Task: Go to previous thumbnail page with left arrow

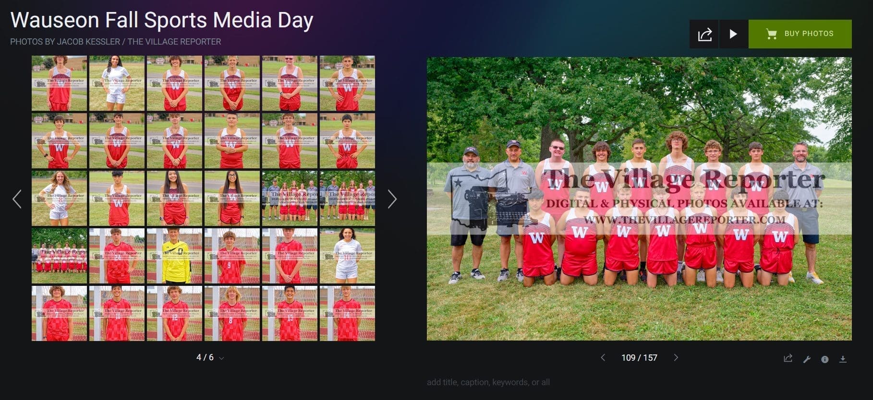Action: 17,199
